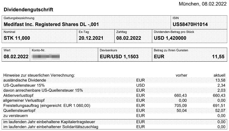Click the Dividendengutschrift heading

pos(28,10)
